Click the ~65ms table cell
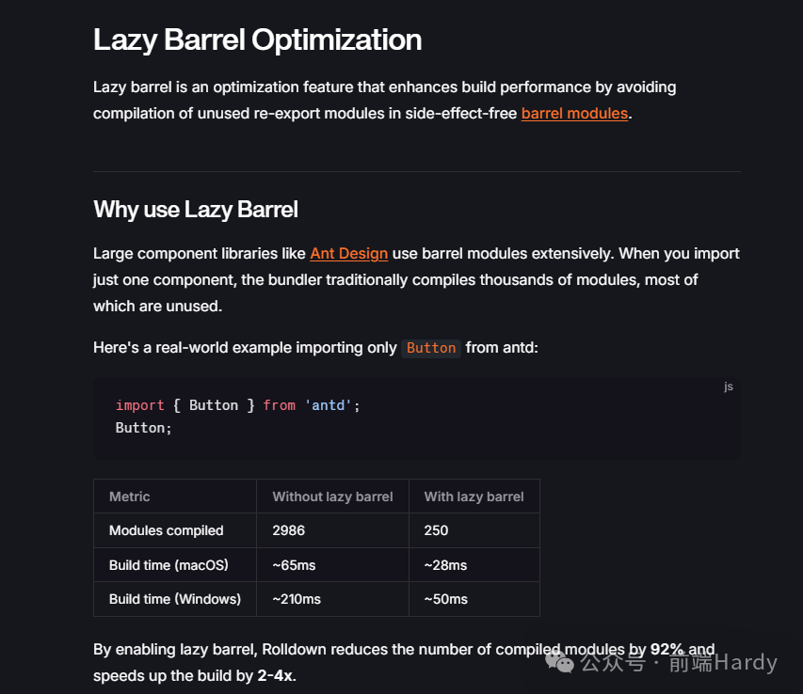The width and height of the screenshot is (803, 694). [333, 565]
